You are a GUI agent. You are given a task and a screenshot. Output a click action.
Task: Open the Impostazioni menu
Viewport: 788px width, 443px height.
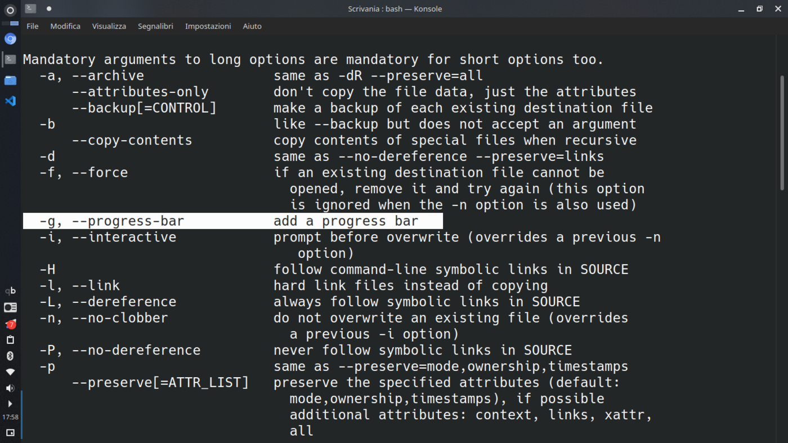click(208, 26)
